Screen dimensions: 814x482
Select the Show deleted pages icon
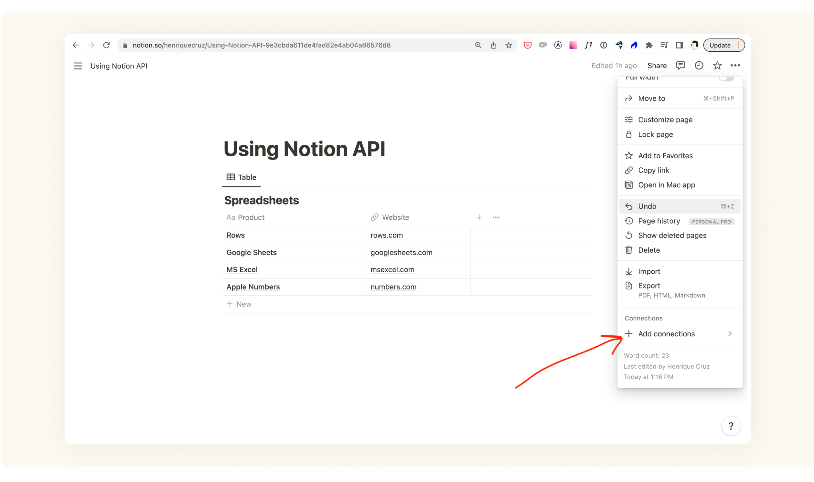[x=630, y=235]
